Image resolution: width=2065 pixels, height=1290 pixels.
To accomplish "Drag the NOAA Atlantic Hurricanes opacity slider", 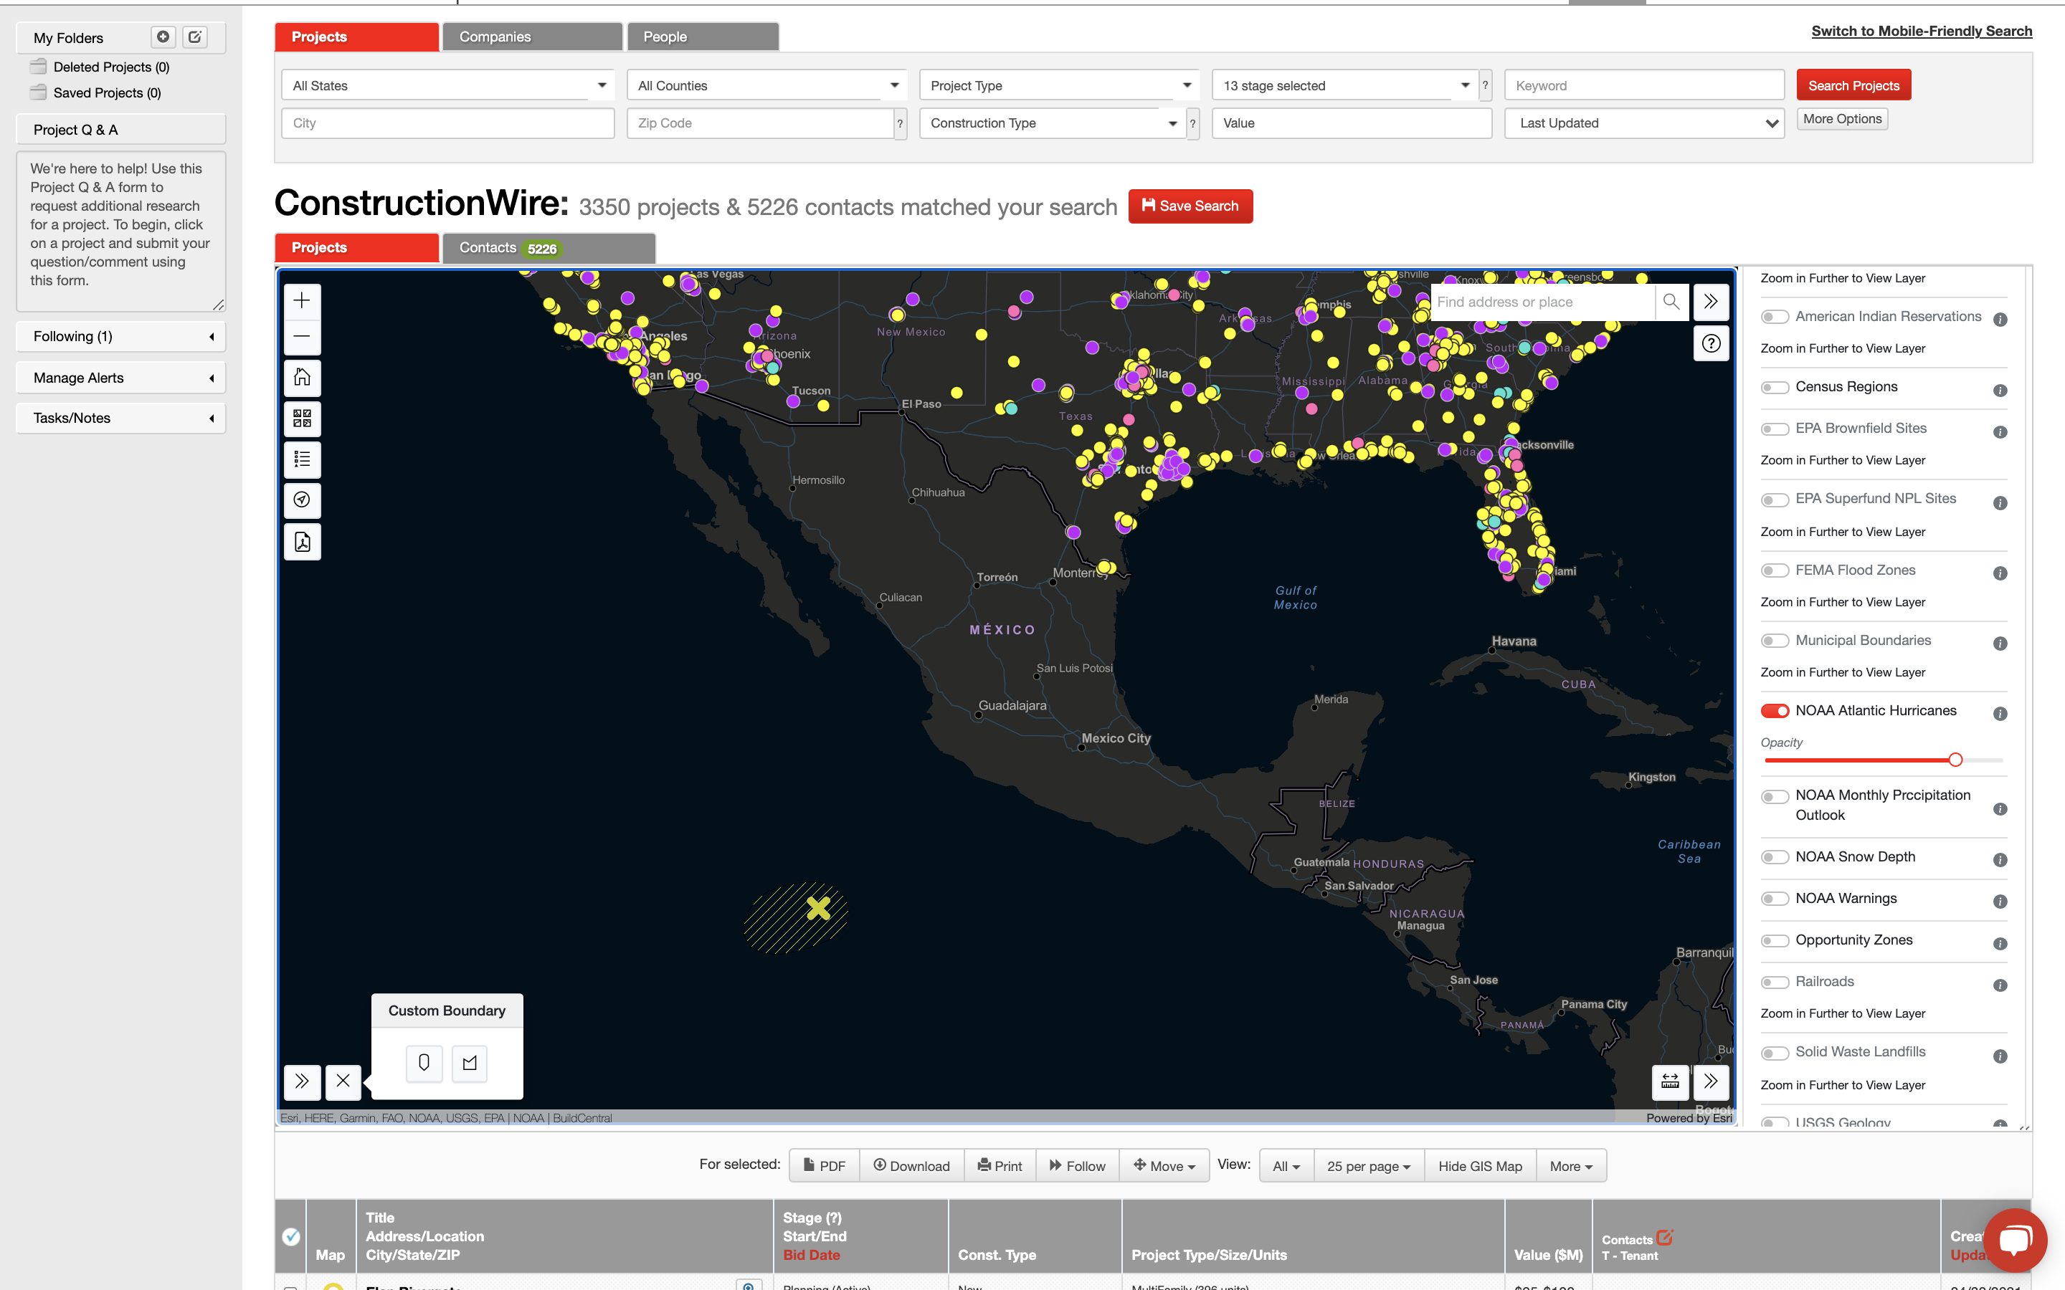I will pos(1957,760).
